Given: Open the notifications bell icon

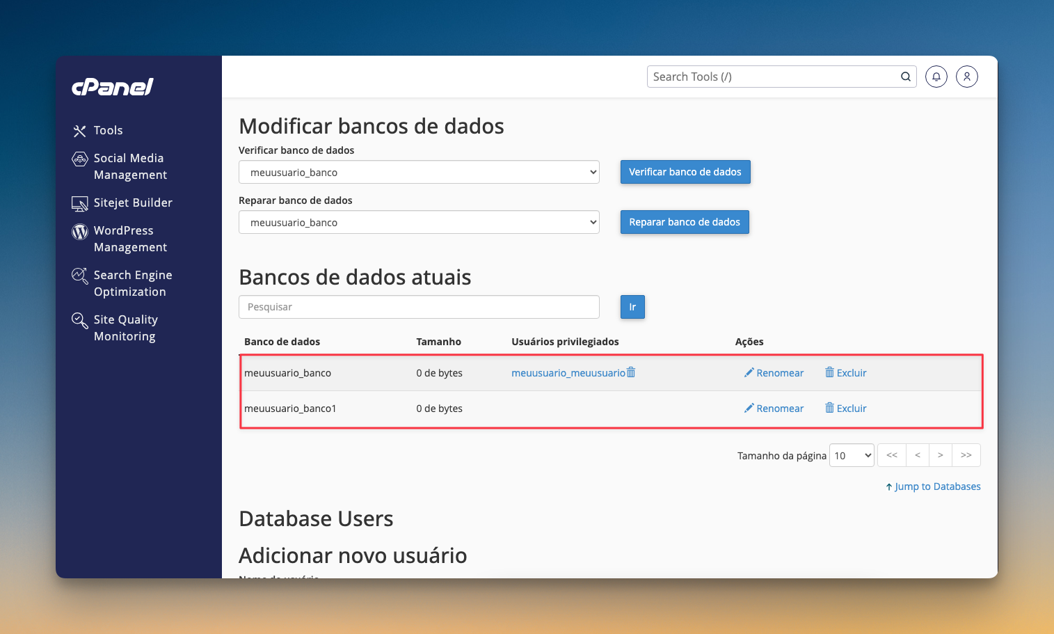Looking at the screenshot, I should 936,77.
